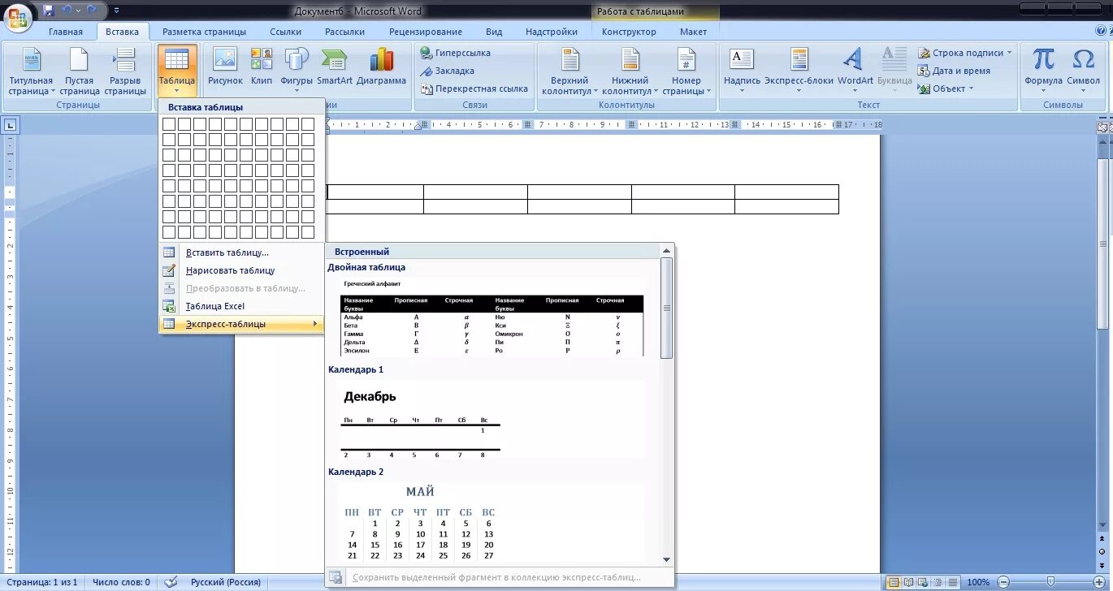The width and height of the screenshot is (1113, 591).
Task: Open the undo history dropdown arrow
Action: tap(78, 11)
